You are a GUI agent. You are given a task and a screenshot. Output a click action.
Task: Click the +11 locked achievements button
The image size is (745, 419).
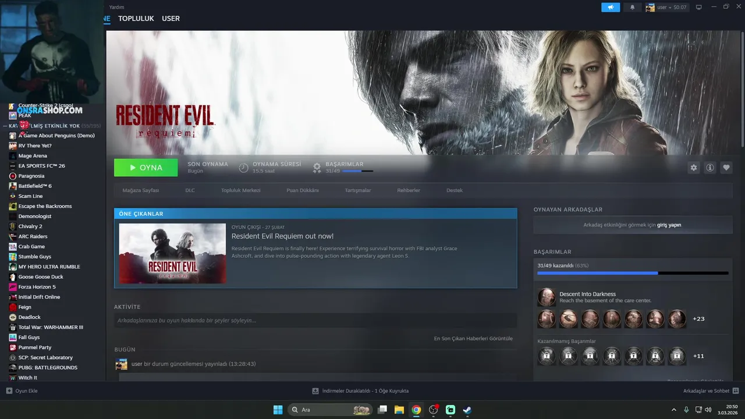tap(698, 356)
